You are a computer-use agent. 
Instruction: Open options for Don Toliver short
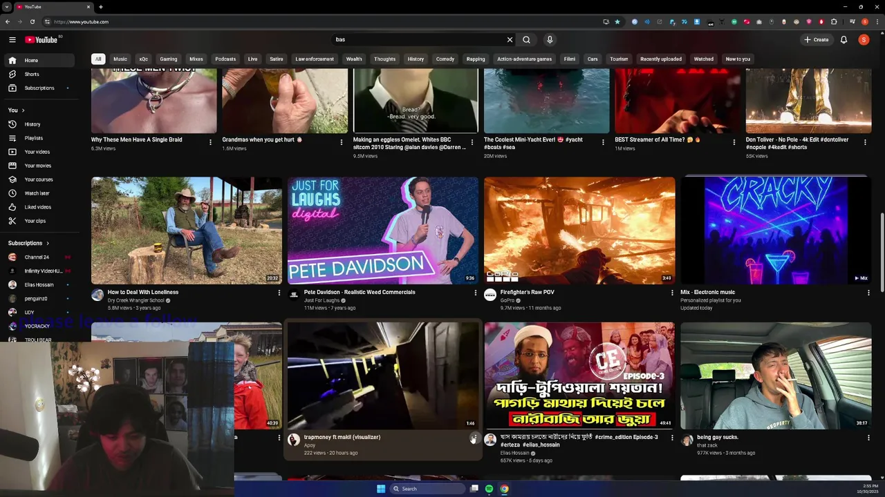(865, 142)
